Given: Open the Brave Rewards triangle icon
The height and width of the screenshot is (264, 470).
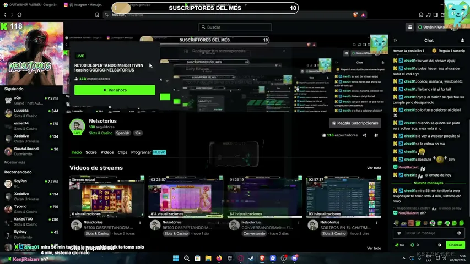Looking at the screenshot, I should click(x=363, y=14).
